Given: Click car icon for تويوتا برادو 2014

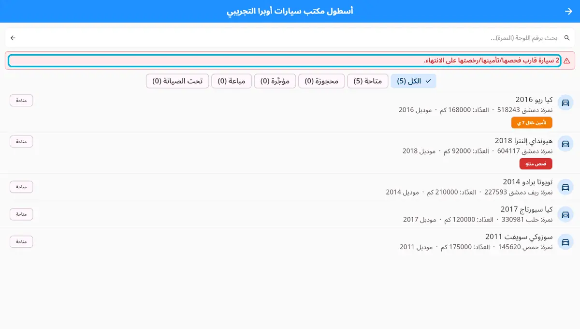Looking at the screenshot, I should [x=565, y=187].
